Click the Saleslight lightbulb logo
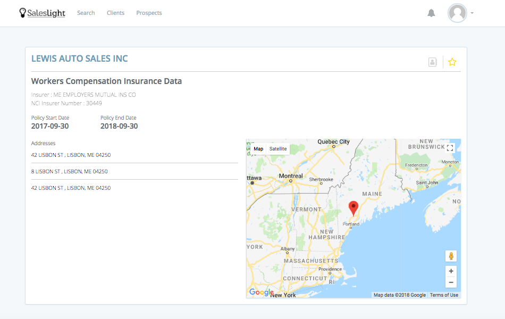Image resolution: width=505 pixels, height=319 pixels. coord(42,13)
